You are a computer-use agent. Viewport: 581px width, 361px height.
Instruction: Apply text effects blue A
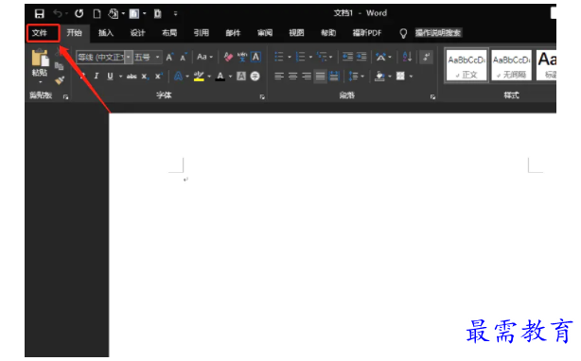click(x=178, y=77)
